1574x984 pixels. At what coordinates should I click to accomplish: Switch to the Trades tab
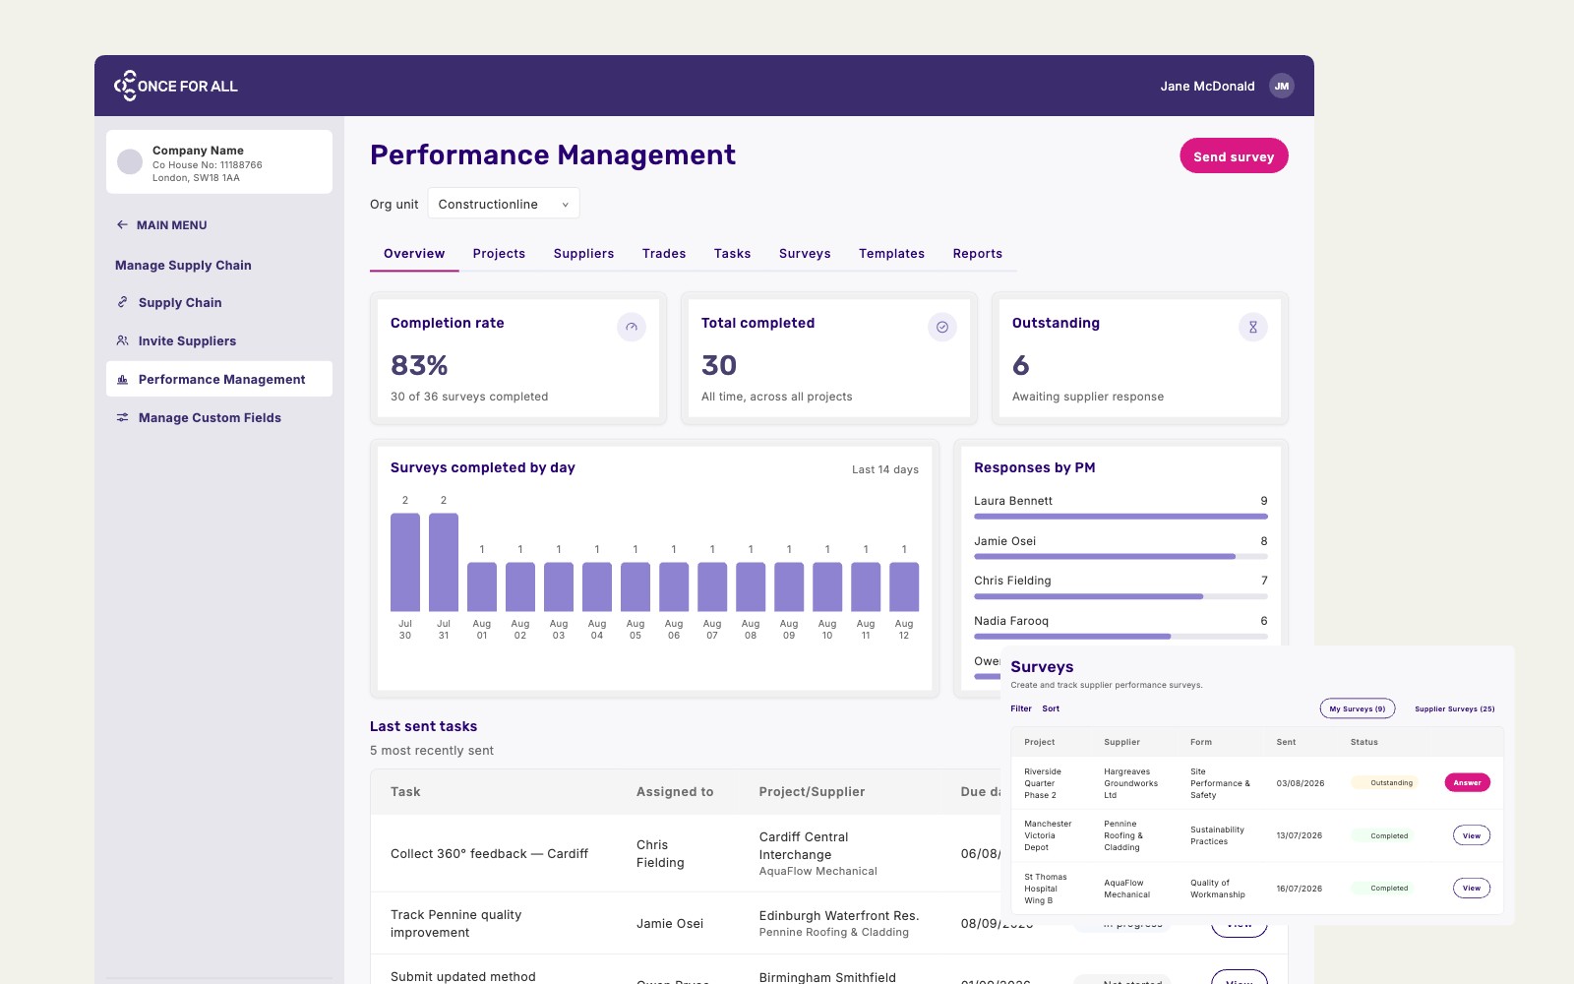tap(664, 253)
